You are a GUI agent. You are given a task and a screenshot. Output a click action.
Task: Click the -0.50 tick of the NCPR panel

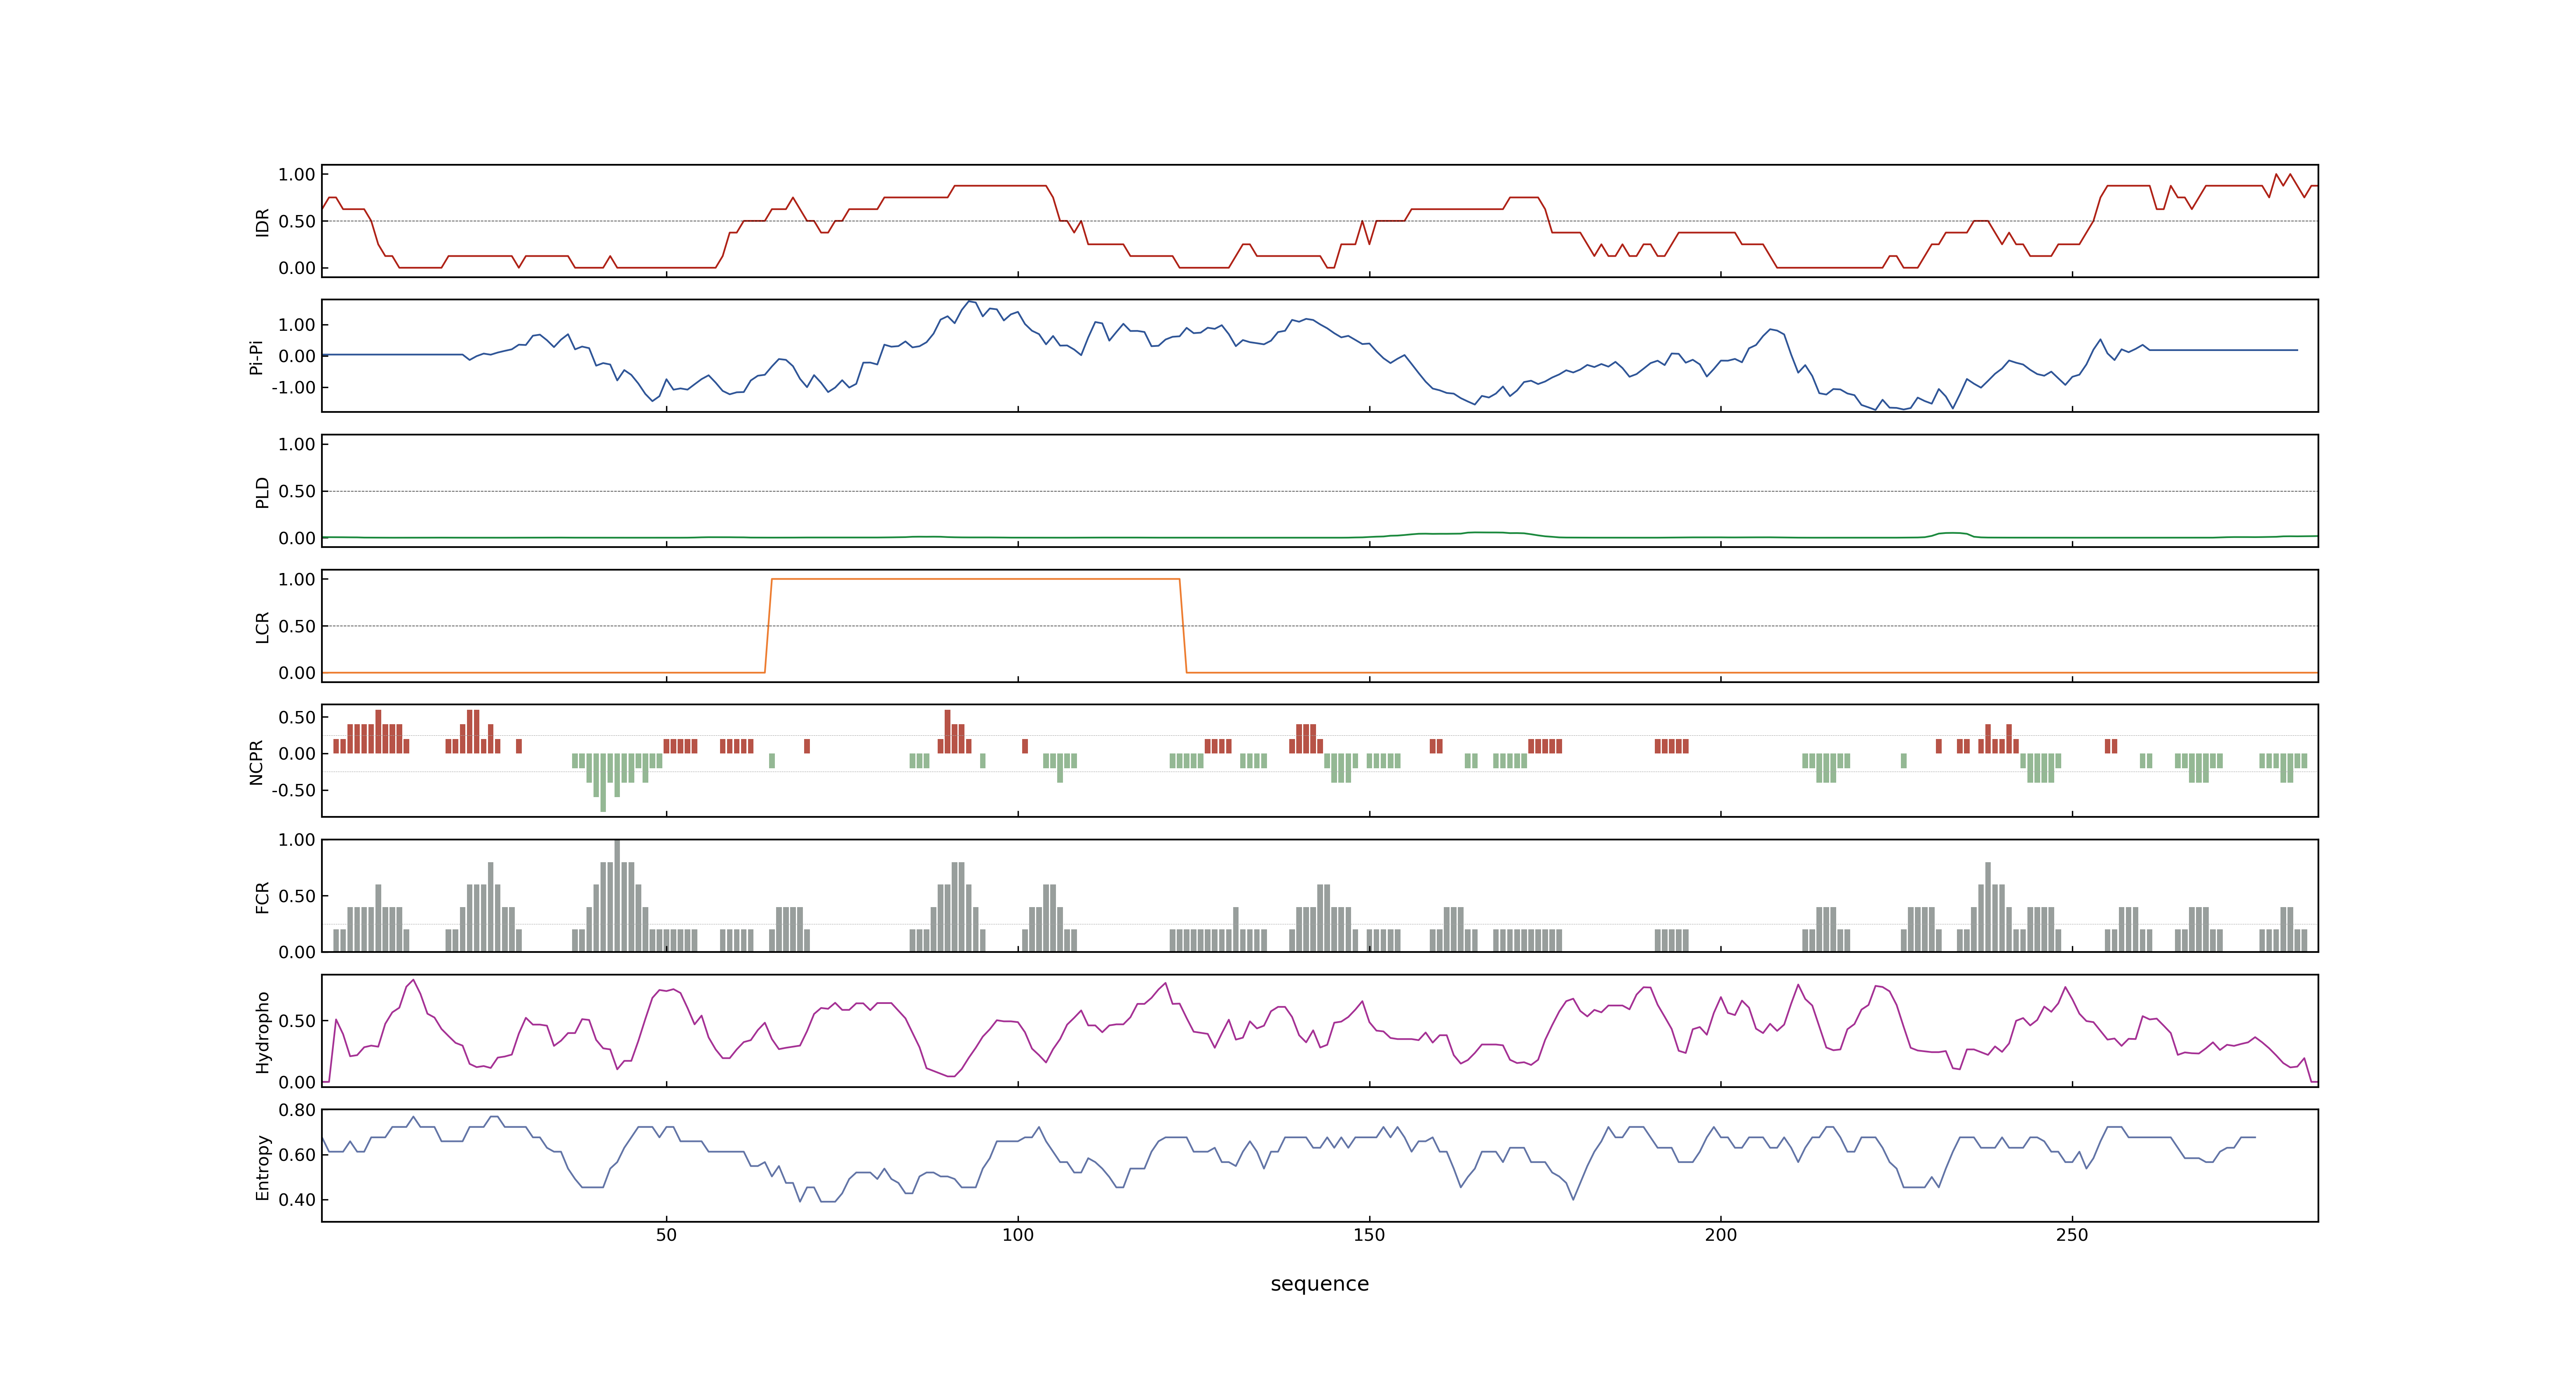coord(293,791)
